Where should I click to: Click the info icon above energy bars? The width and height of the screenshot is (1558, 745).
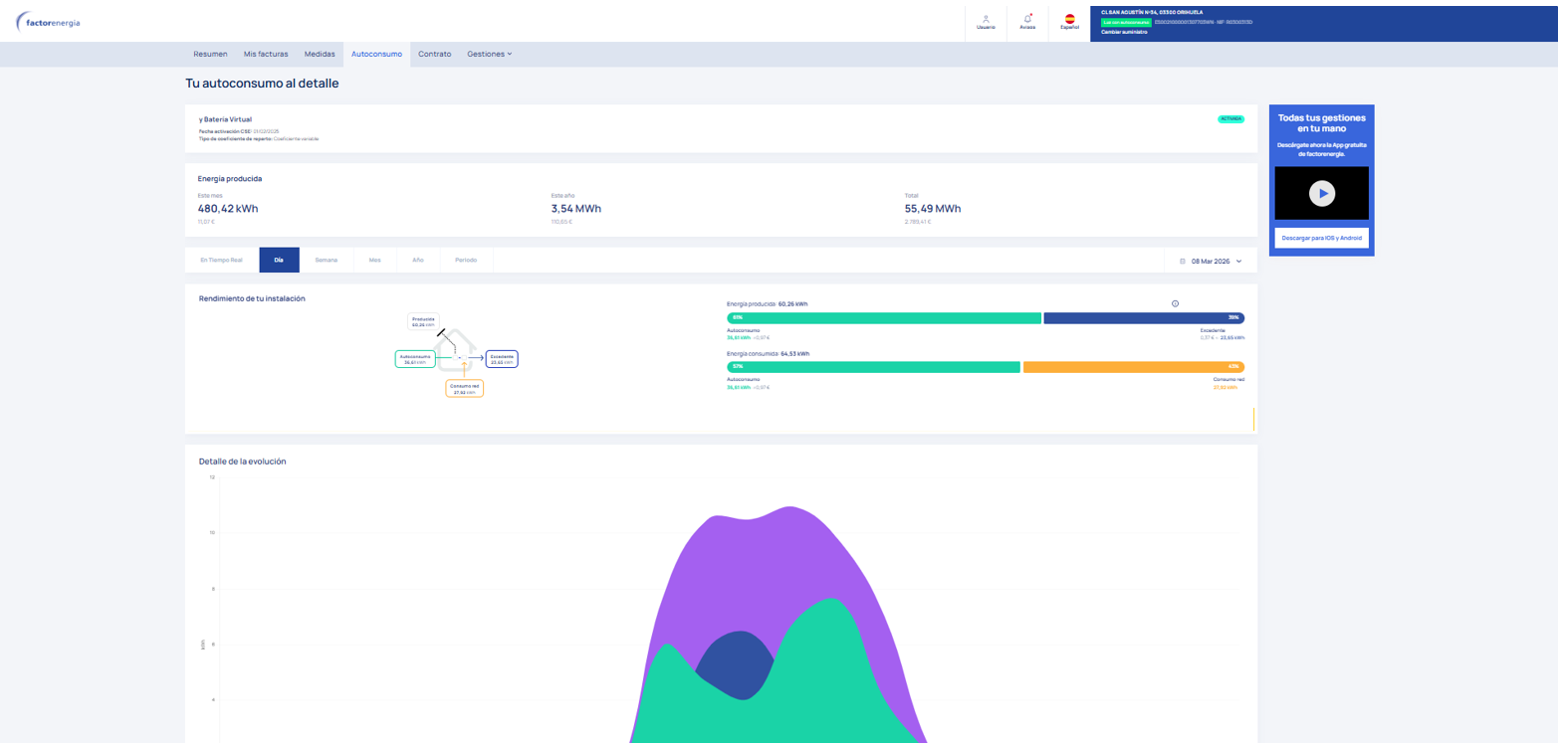1176,303
